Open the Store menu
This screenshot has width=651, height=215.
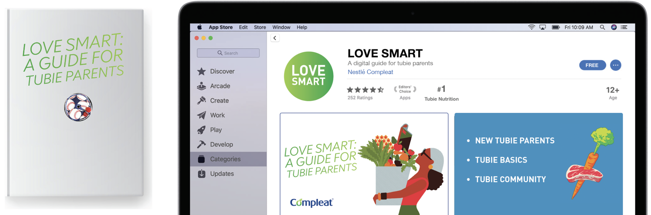(x=260, y=27)
